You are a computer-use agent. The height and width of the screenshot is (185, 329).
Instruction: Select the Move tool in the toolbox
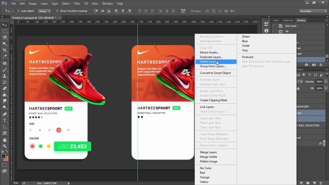pyautogui.click(x=5, y=25)
